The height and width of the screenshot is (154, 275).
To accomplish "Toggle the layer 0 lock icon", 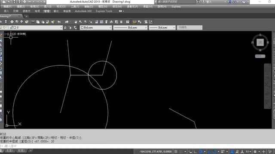I will pyautogui.click(x=12, y=27).
